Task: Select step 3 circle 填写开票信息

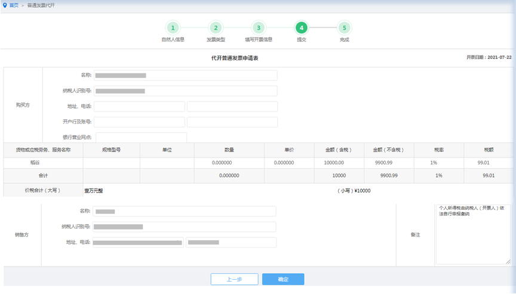Action: (x=258, y=28)
